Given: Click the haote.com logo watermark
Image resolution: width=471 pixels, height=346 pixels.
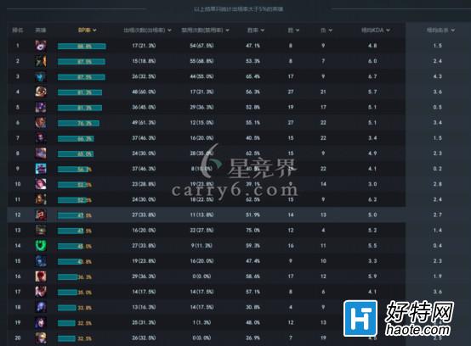Looking at the screenshot, I should 399,318.
